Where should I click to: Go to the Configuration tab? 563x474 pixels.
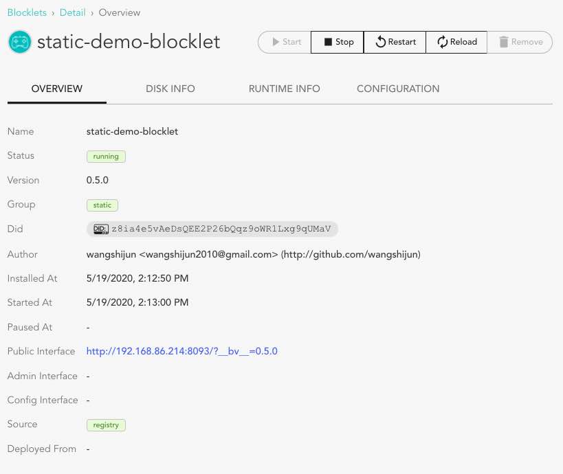(x=398, y=89)
